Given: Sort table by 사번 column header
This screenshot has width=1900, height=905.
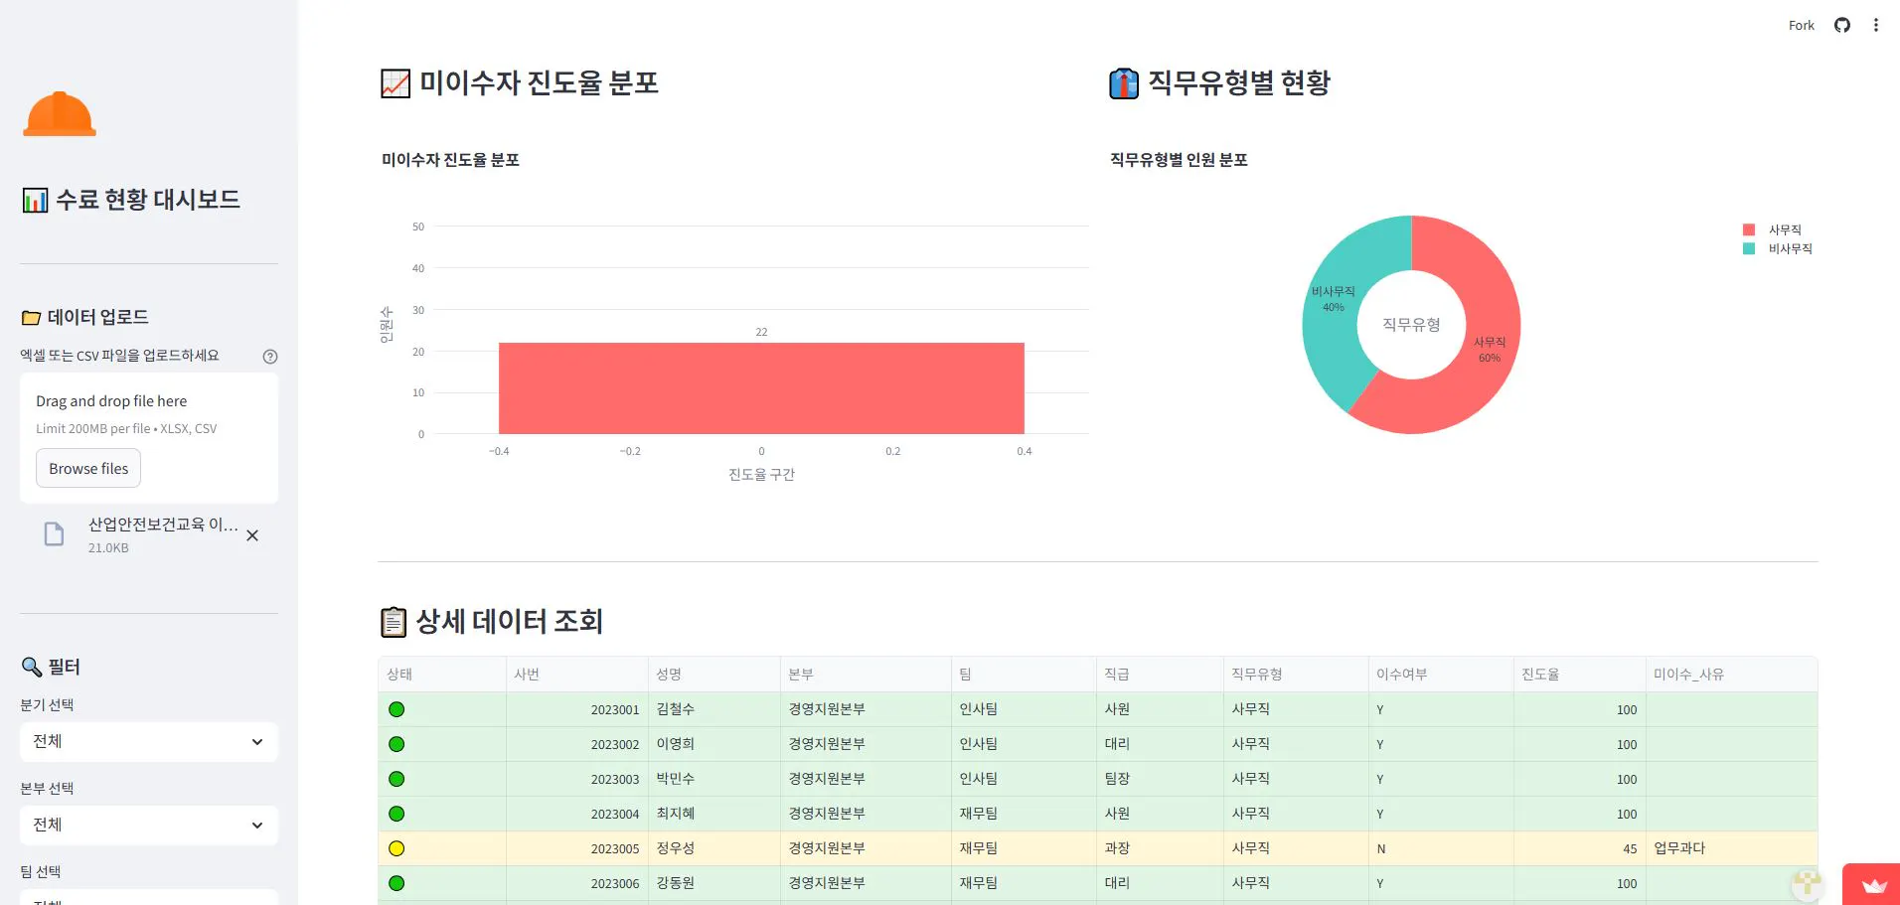Looking at the screenshot, I should [576, 675].
